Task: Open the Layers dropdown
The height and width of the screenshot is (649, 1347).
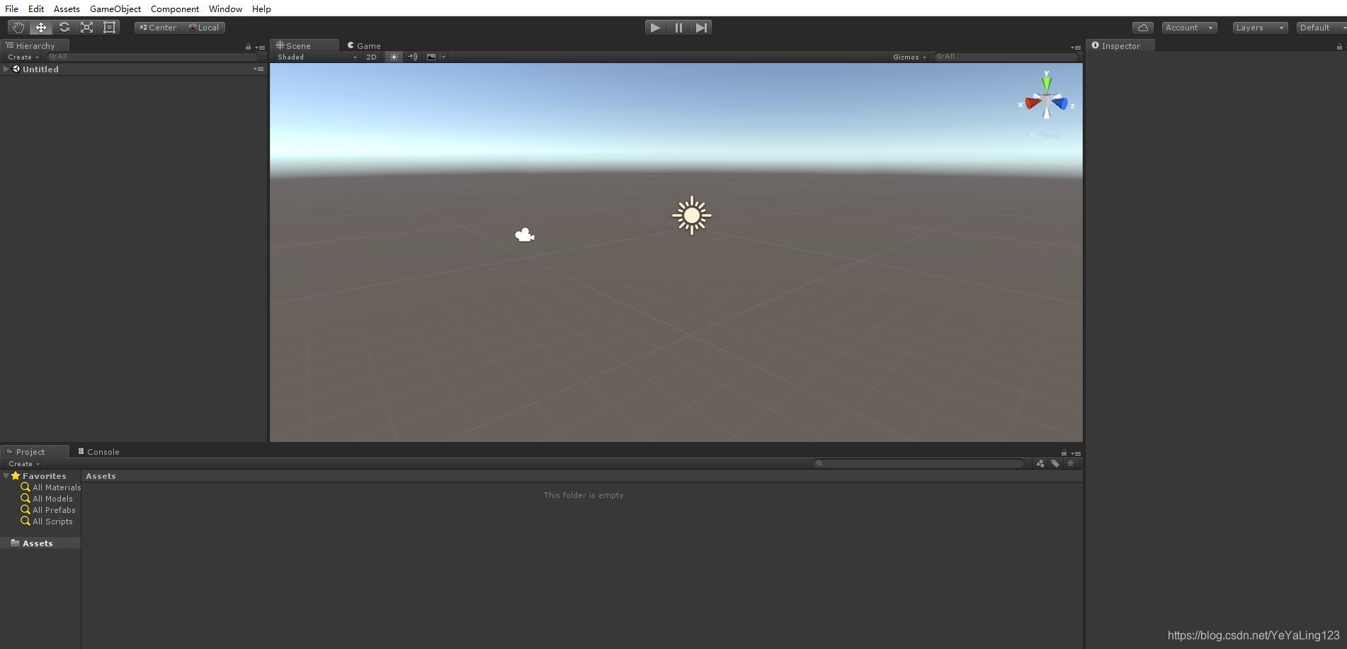Action: click(x=1260, y=28)
